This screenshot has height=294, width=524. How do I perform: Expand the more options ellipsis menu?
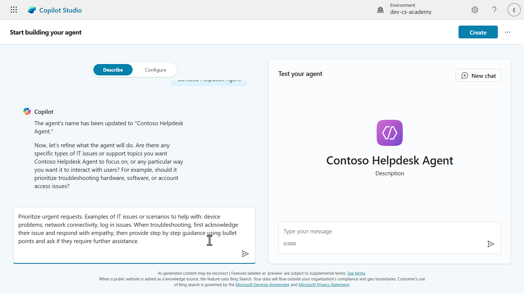click(x=507, y=32)
